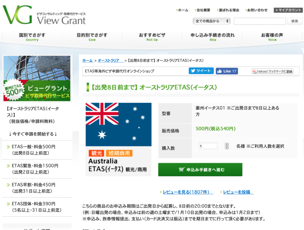
Task: Open the 全ての商品から category dropdown
Action: [x=211, y=21]
